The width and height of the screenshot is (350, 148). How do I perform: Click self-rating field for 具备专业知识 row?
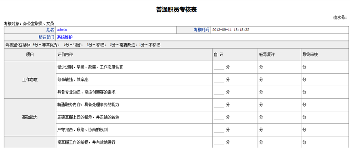(219, 92)
